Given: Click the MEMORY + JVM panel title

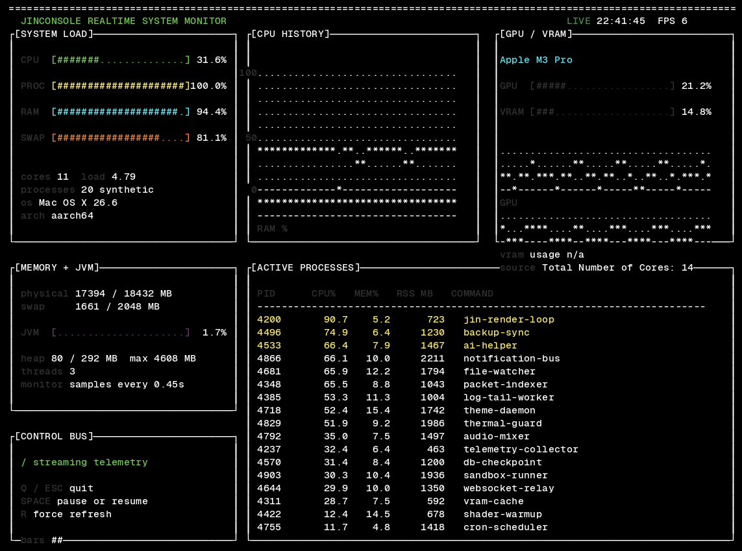Looking at the screenshot, I should (x=57, y=267).
